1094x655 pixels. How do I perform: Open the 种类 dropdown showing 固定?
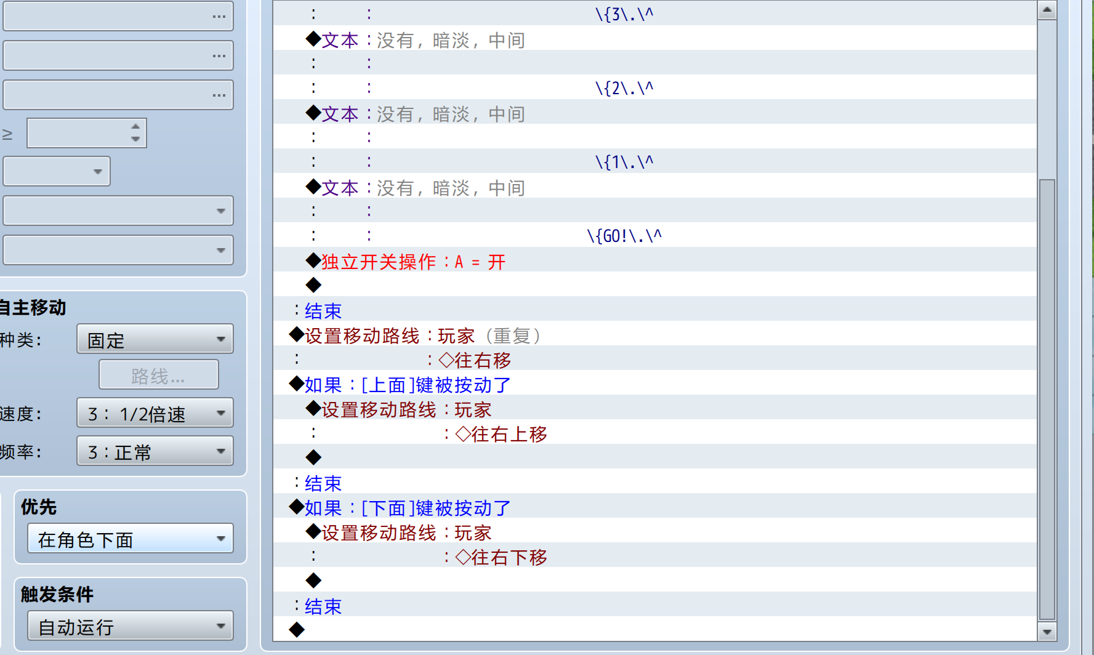pyautogui.click(x=155, y=339)
